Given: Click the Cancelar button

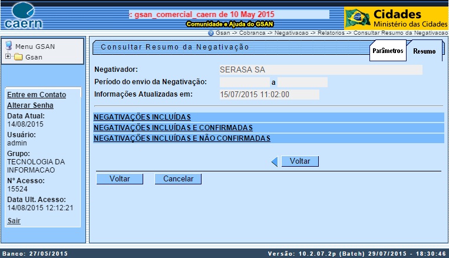Looking at the screenshot, I should pos(178,179).
